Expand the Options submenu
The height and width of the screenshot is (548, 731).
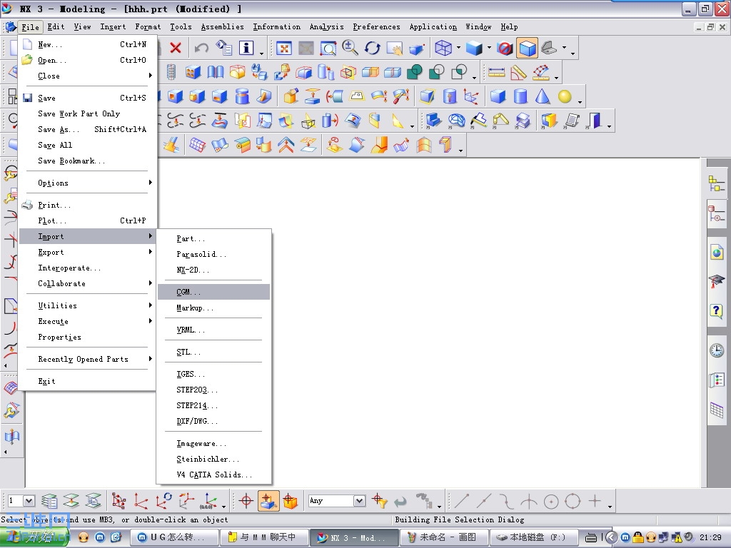pyautogui.click(x=86, y=183)
